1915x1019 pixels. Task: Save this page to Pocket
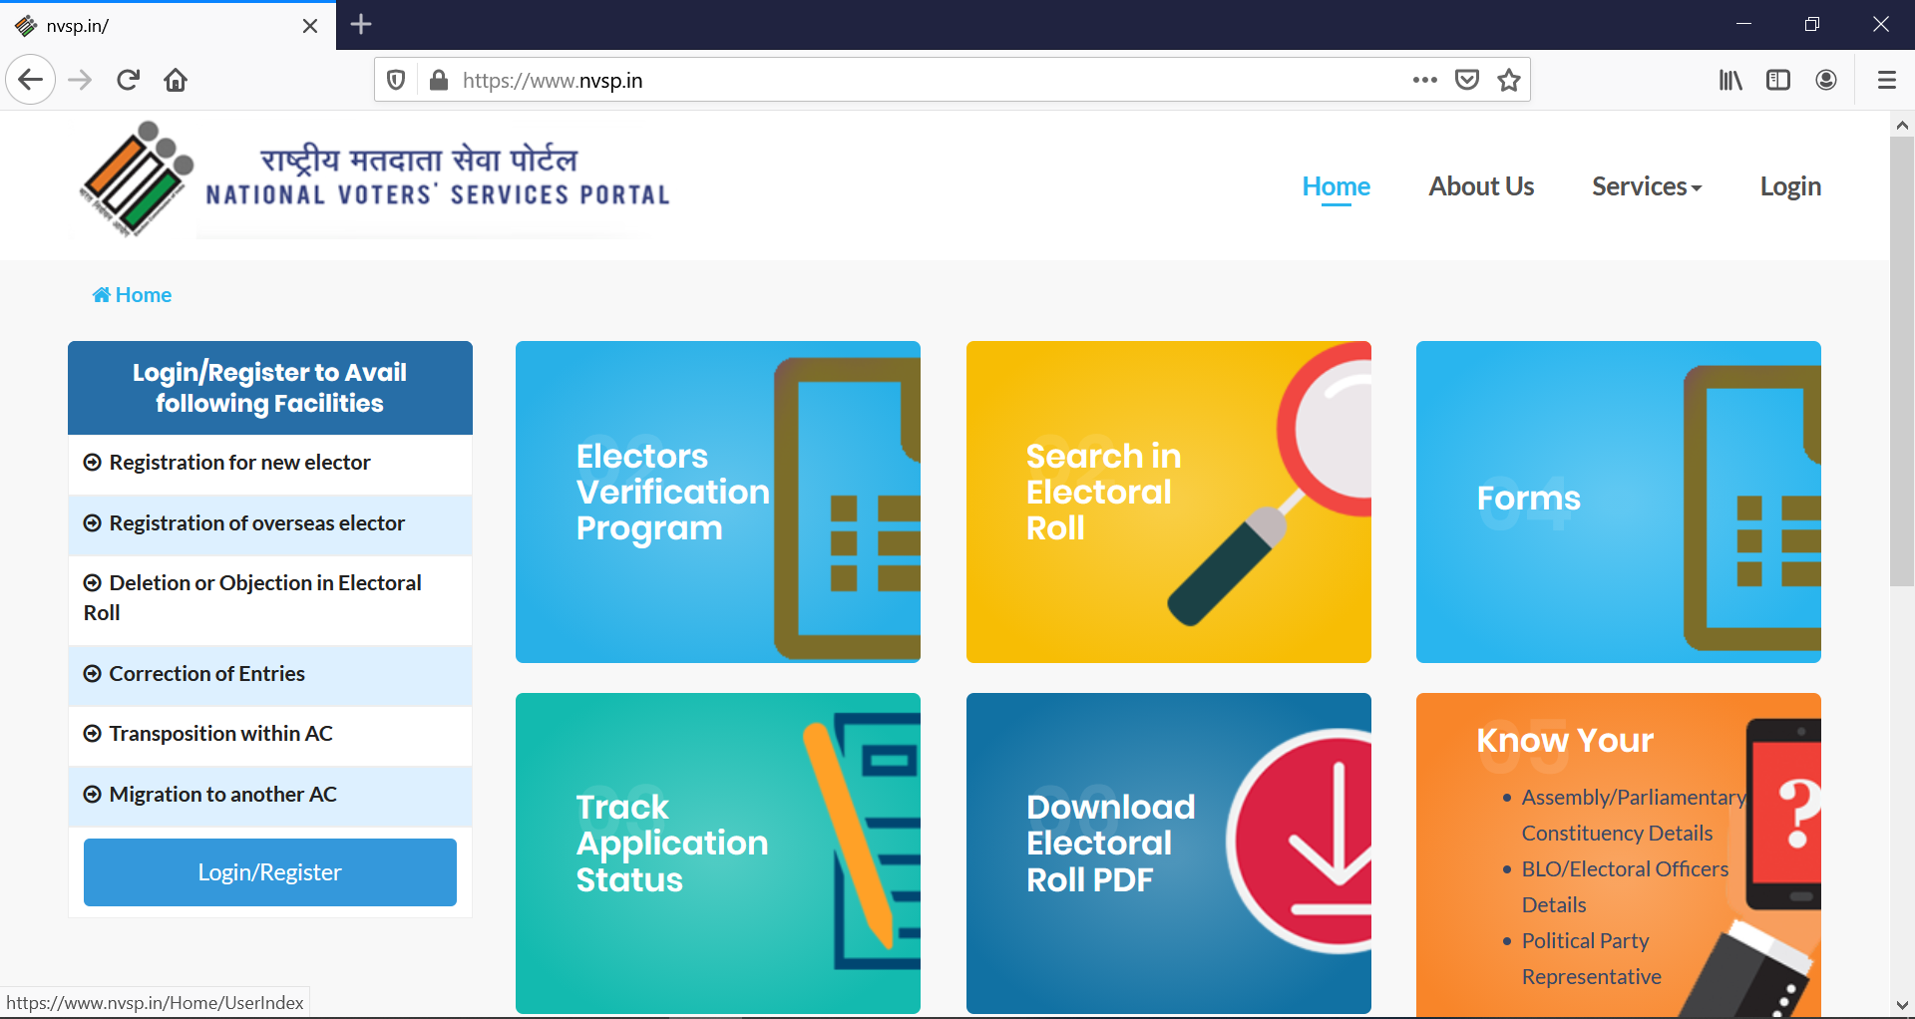(1466, 80)
